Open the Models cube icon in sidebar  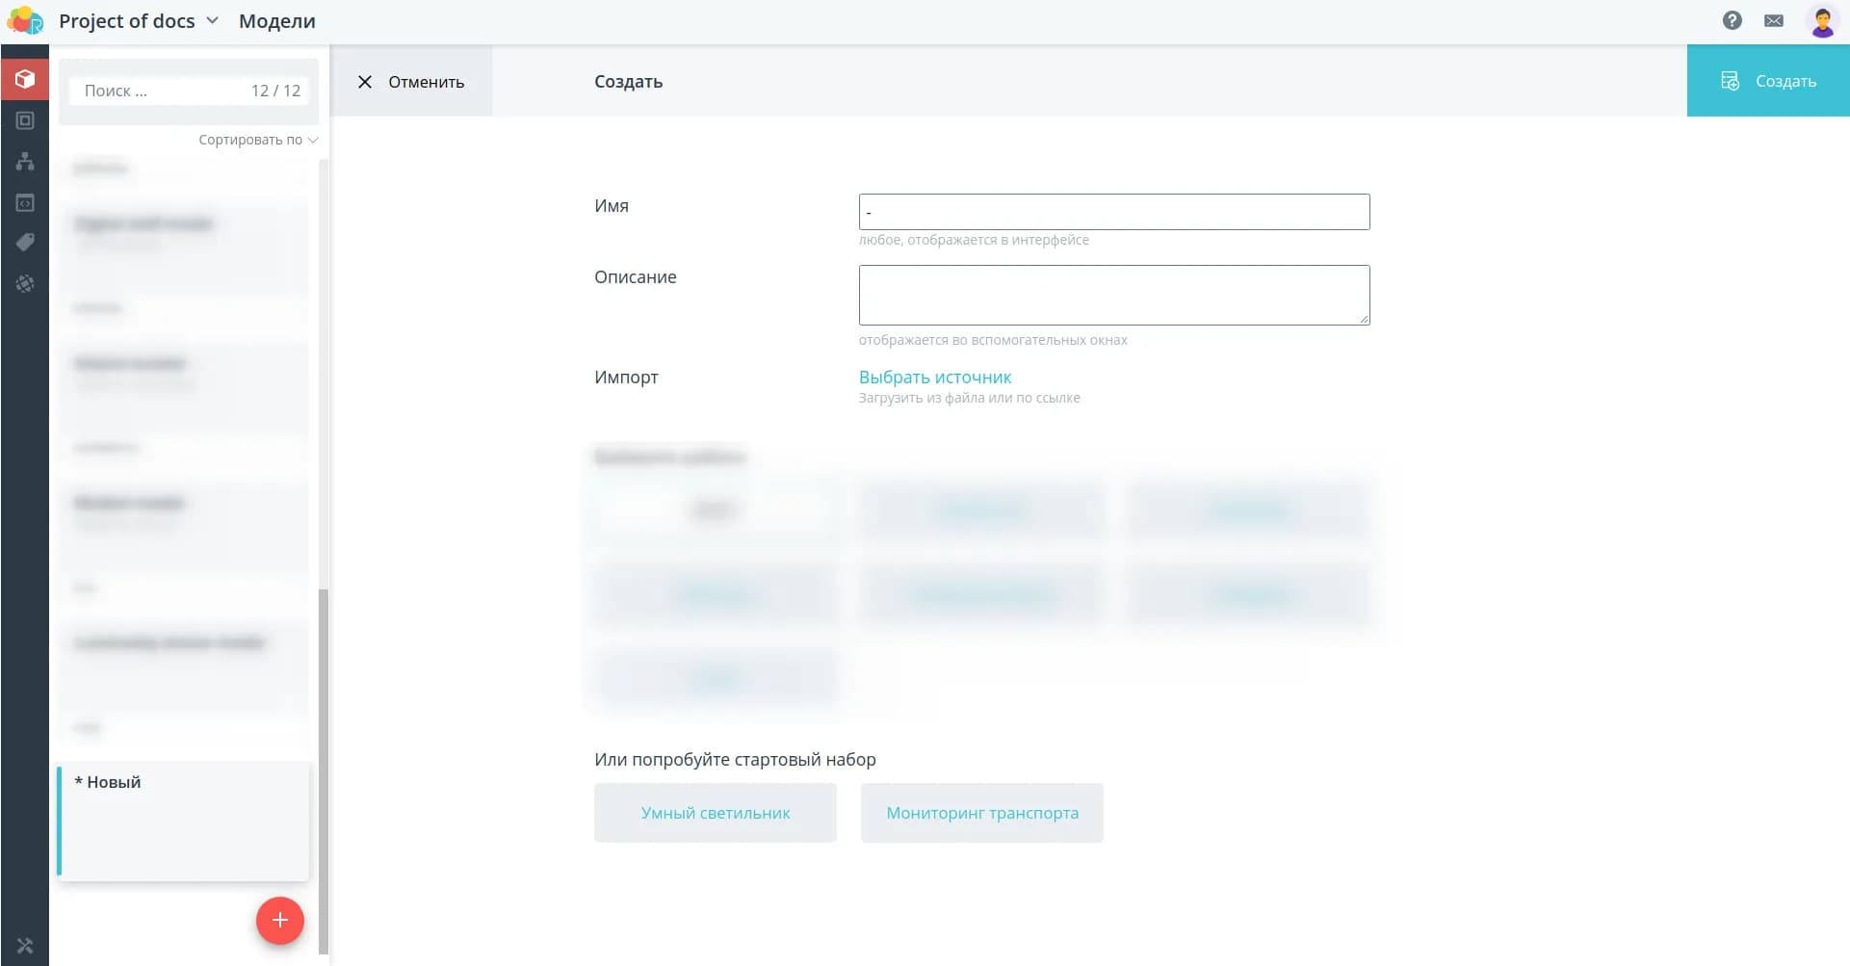(25, 79)
